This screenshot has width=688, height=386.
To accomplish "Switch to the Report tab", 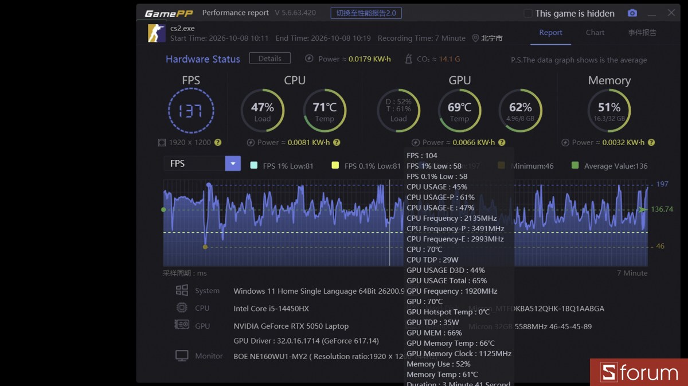I will click(550, 33).
